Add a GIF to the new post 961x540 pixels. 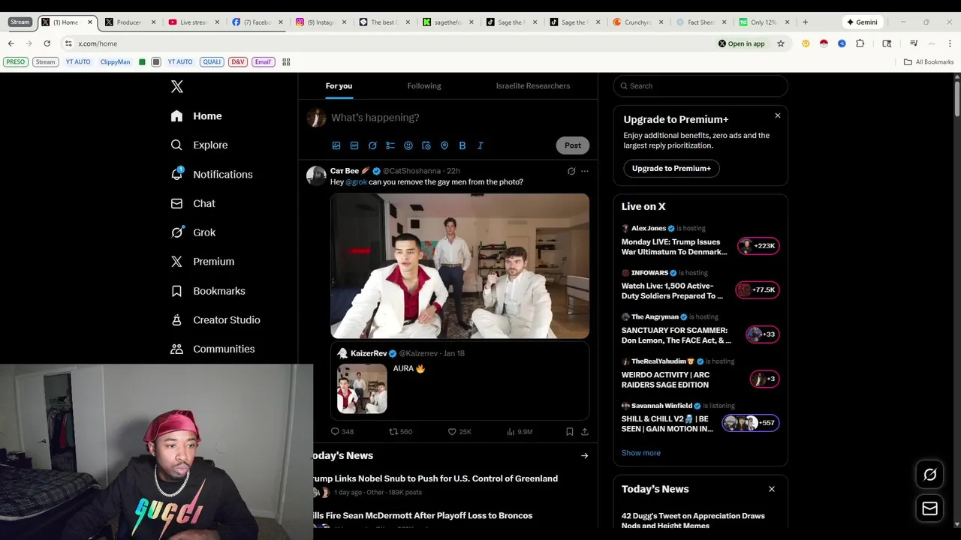pyautogui.click(x=354, y=145)
